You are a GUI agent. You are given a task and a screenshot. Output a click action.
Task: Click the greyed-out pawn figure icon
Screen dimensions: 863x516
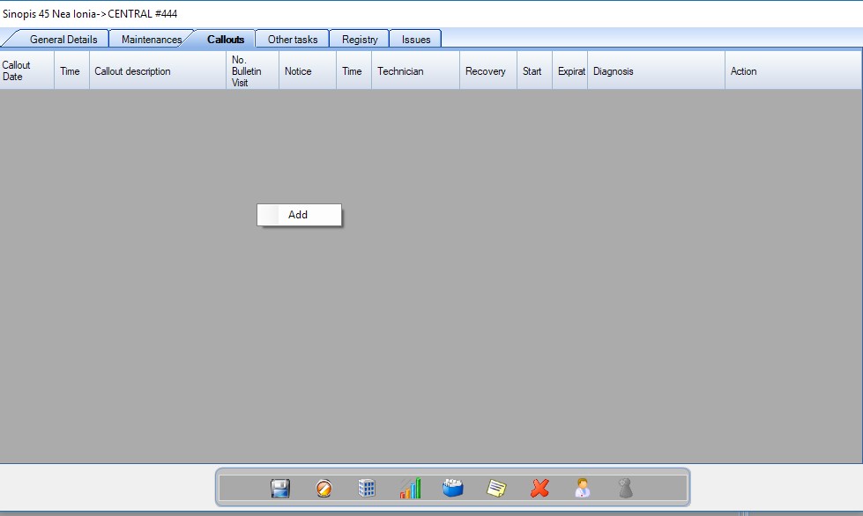(625, 488)
